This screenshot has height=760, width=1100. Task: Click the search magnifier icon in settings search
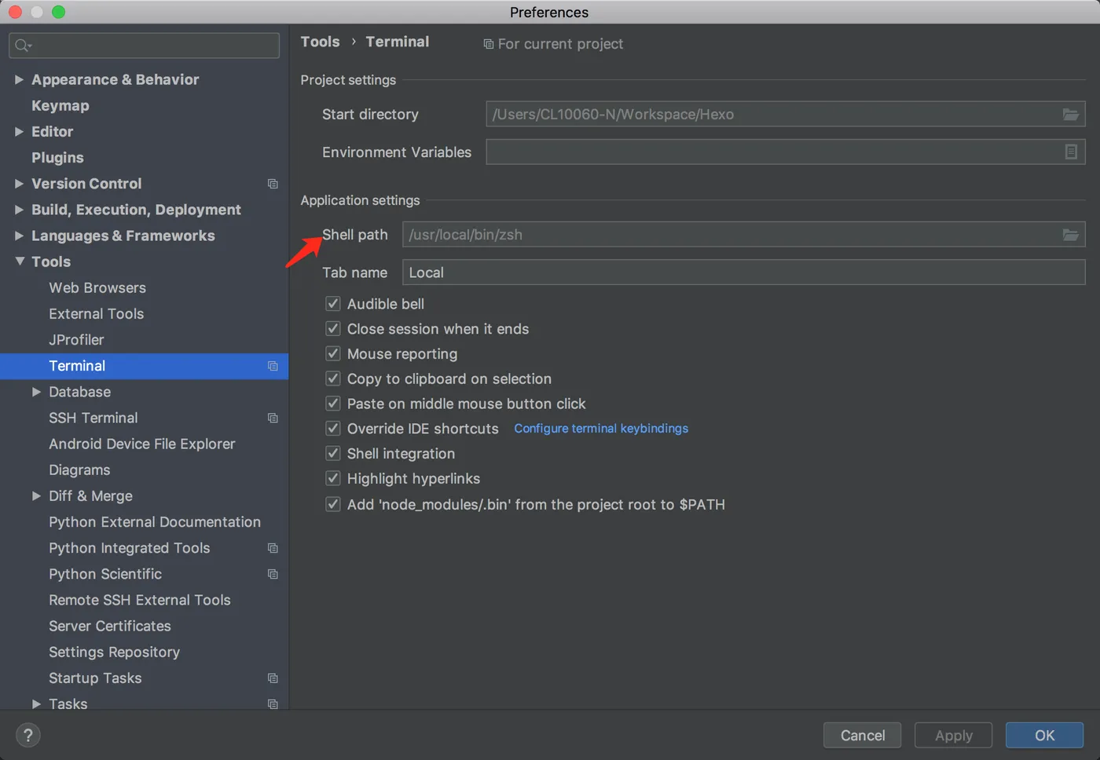[23, 46]
